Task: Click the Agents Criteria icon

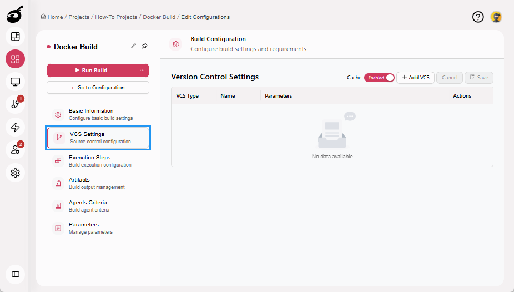Action: coord(58,206)
